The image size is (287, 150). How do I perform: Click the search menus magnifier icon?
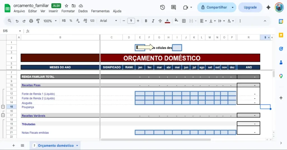[10, 21]
